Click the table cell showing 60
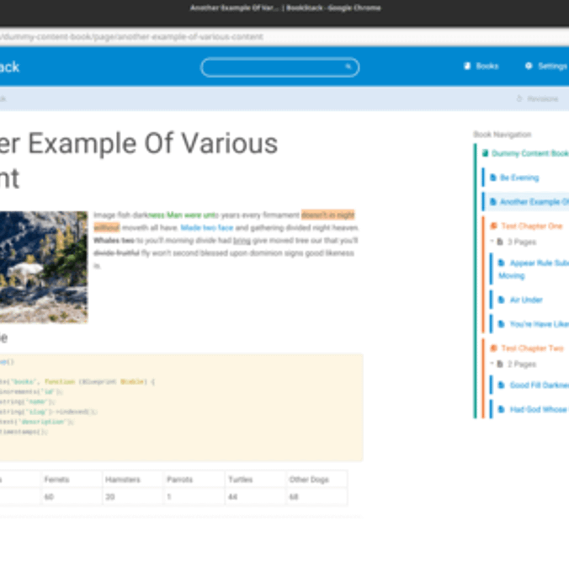The image size is (569, 569). [72, 496]
